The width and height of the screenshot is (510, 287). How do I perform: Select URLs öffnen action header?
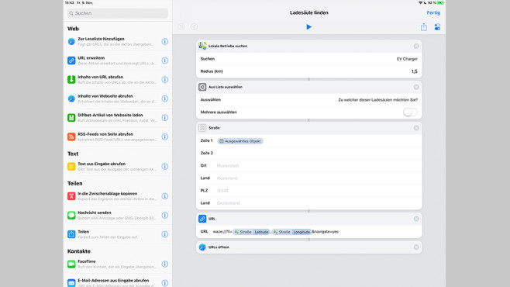pyautogui.click(x=308, y=247)
